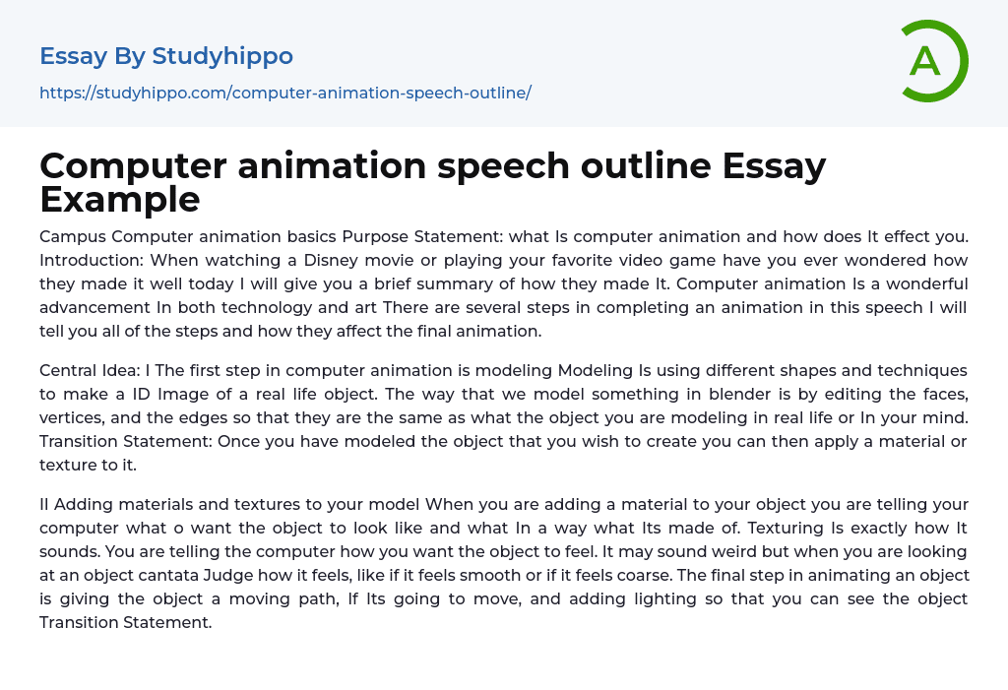Open the studyhippo.com computer-animation-speech-outline link

(284, 93)
